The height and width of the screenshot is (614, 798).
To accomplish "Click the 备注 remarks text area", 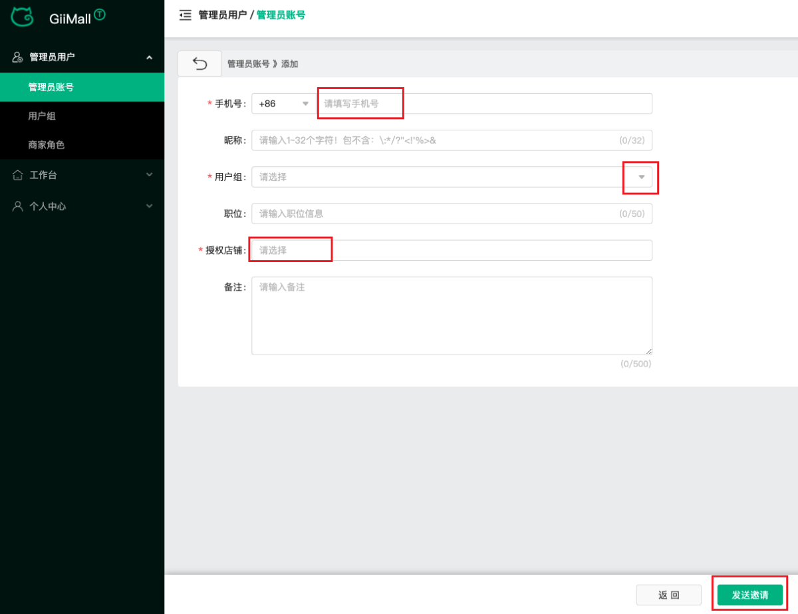I will point(452,316).
